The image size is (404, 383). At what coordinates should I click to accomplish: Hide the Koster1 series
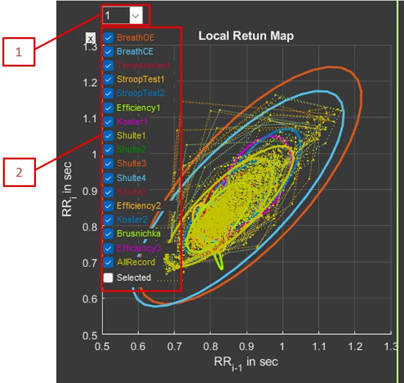point(108,122)
